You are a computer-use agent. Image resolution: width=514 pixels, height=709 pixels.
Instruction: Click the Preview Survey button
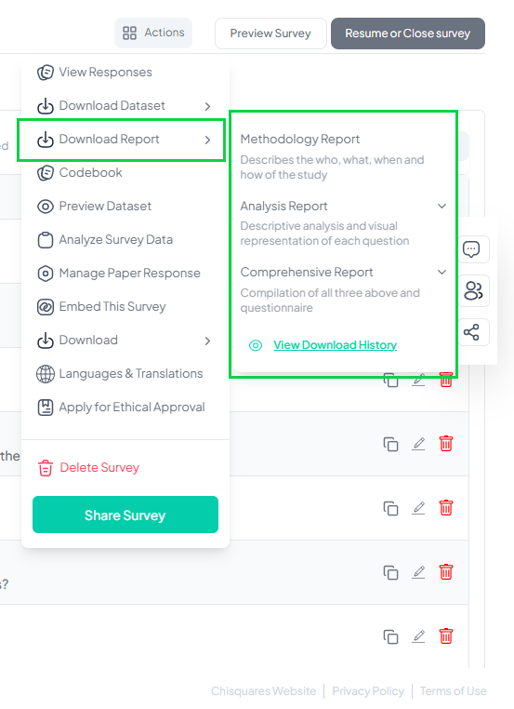pos(270,33)
